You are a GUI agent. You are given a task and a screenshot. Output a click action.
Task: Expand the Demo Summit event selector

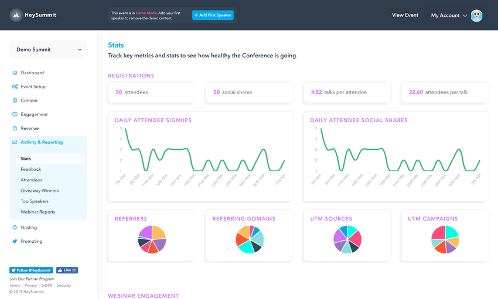48,50
